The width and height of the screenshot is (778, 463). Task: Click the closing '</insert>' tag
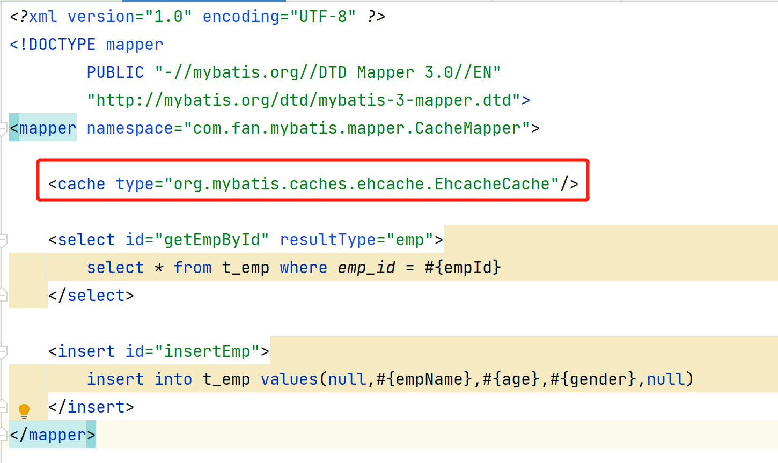pos(91,407)
